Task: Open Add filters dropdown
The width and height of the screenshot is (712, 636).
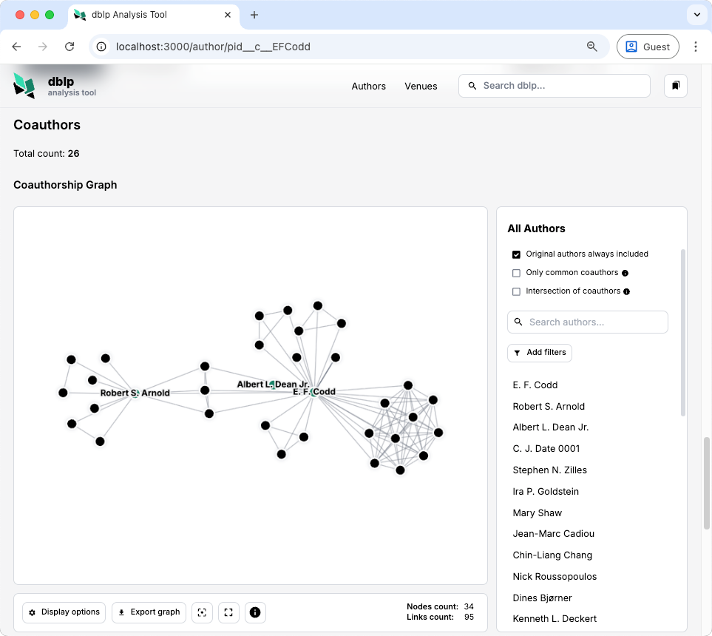Action: (x=540, y=353)
